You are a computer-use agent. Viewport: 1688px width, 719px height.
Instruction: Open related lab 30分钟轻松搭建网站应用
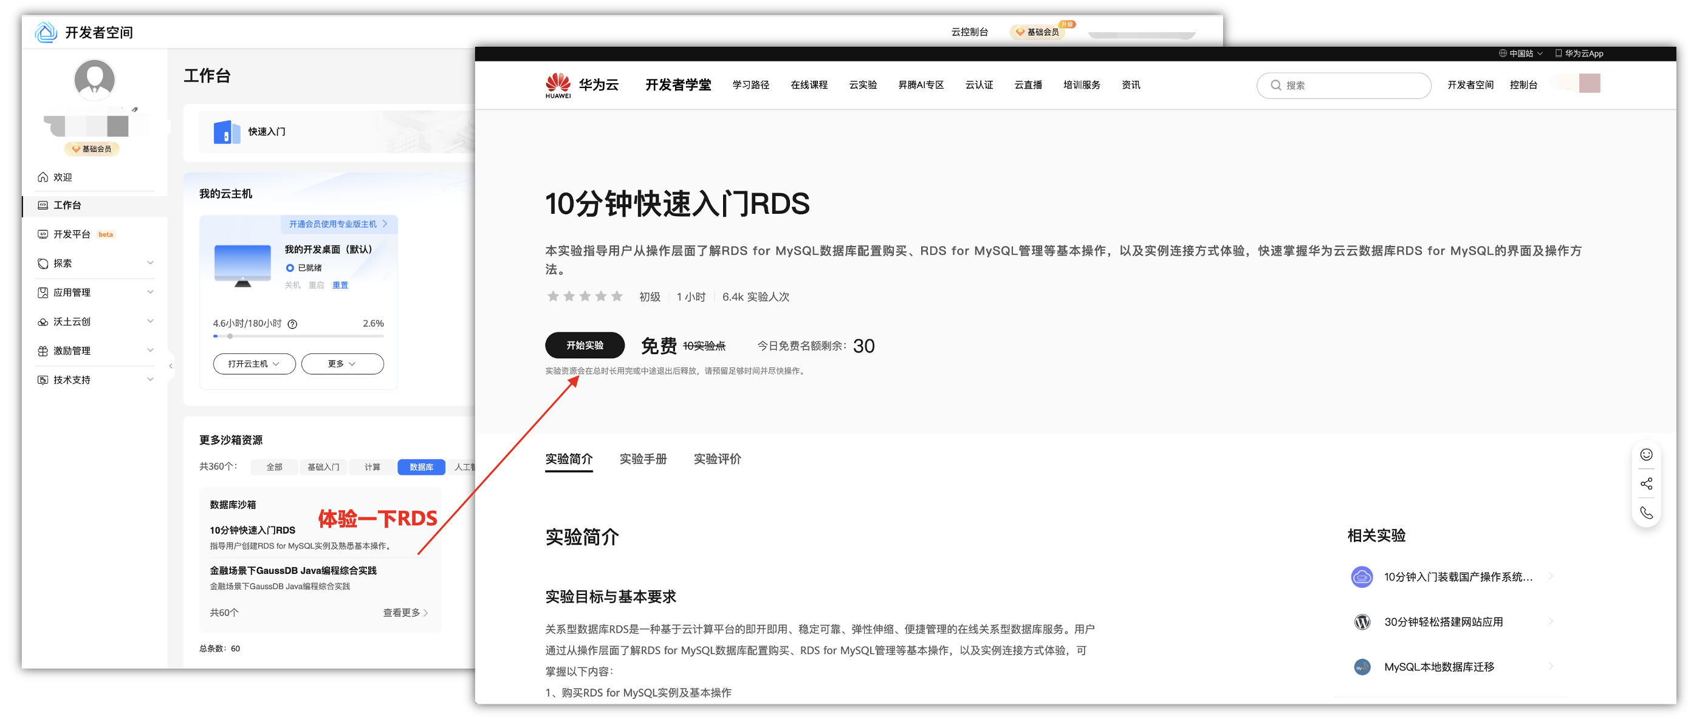pyautogui.click(x=1452, y=622)
